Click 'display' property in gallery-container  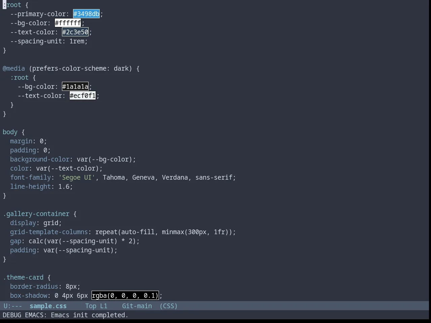pyautogui.click(x=23, y=223)
